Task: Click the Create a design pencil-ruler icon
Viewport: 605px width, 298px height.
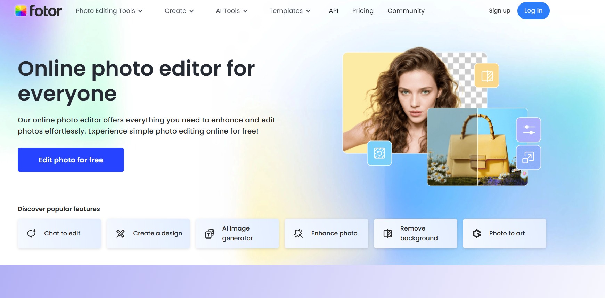Action: click(121, 234)
